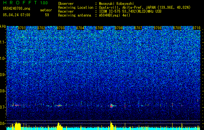Click the 0.7 kHz axis label
This screenshot has height=130, width=204.
tap(3, 107)
